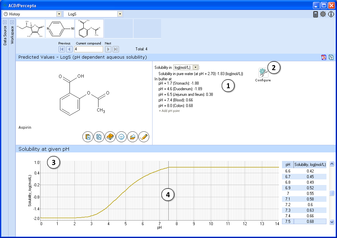Image resolution: width=337 pixels, height=238 pixels.
Task: Open the calculator icon in top toolbar
Action: click(315, 14)
